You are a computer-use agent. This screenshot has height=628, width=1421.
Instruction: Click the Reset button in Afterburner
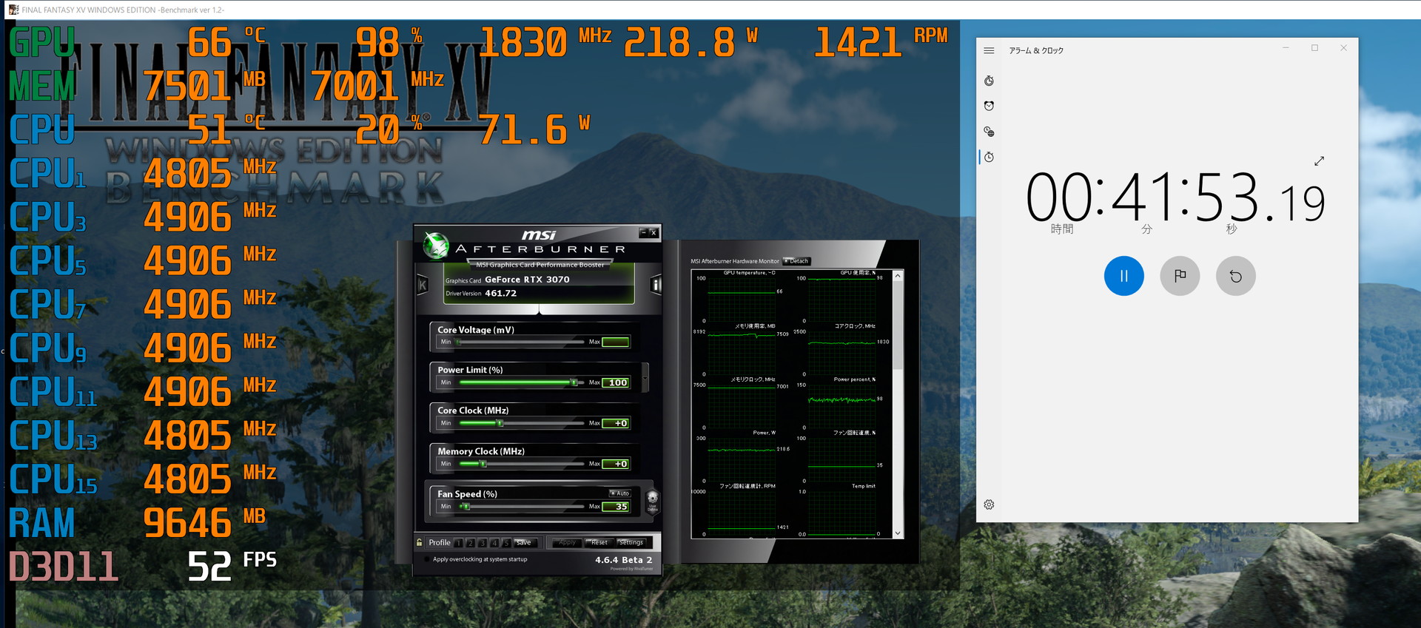pos(599,543)
